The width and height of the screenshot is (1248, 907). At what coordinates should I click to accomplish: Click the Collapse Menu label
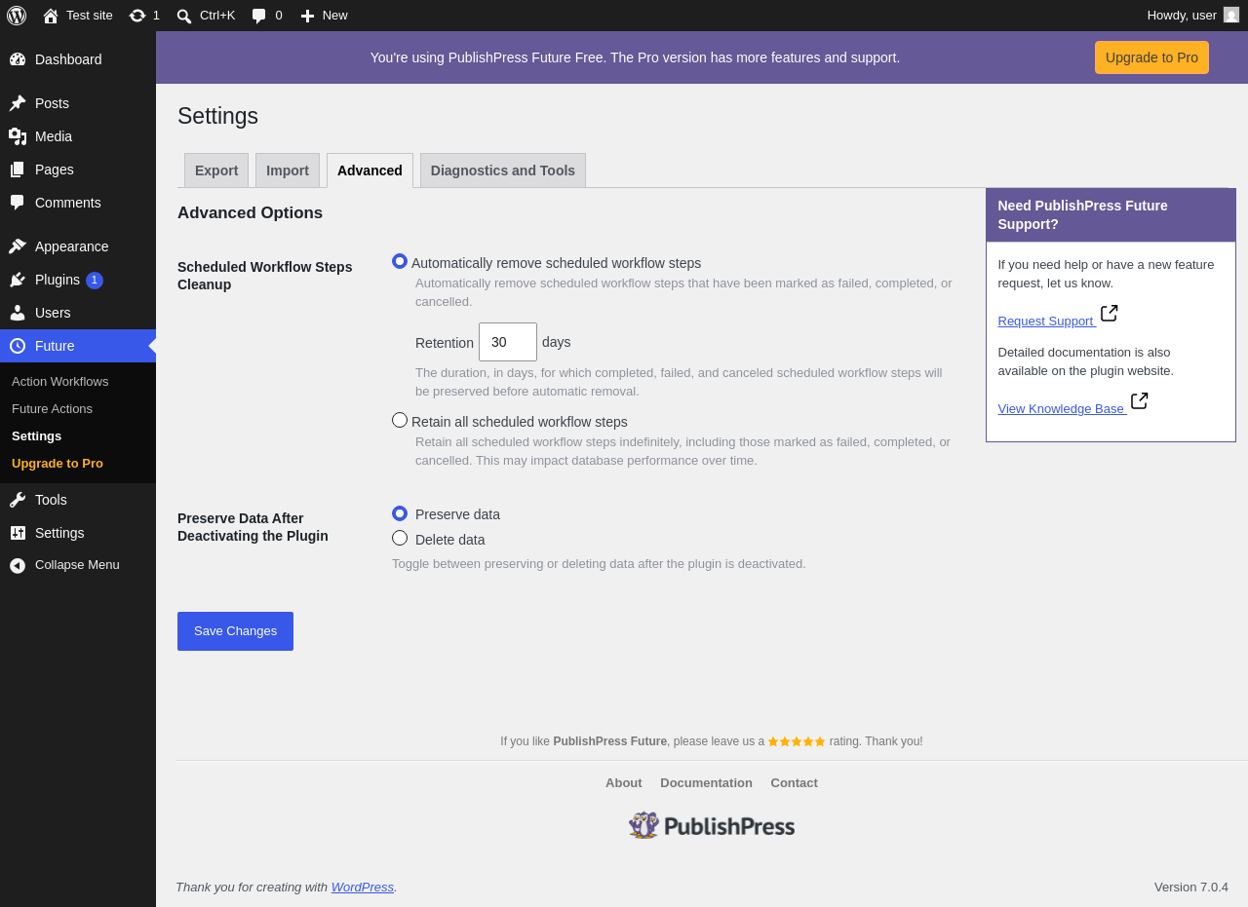point(77,565)
